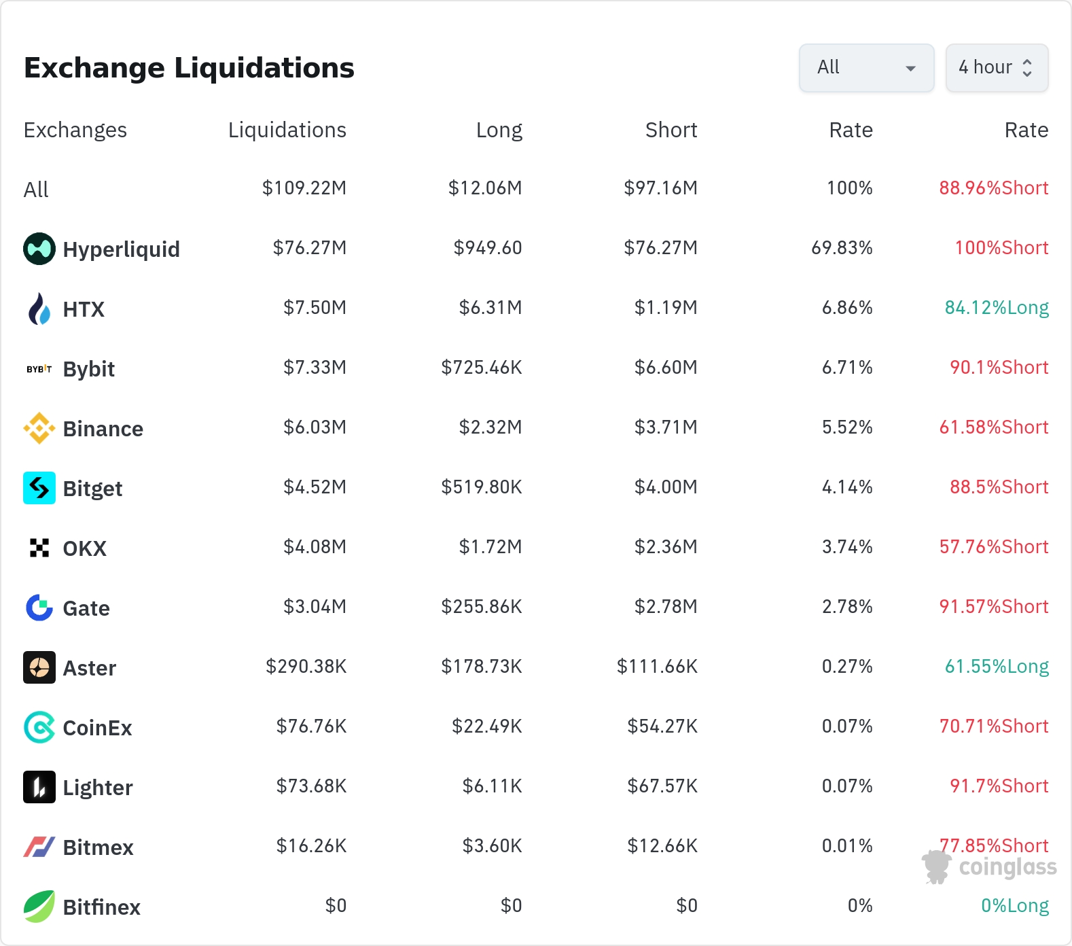
Task: Click the HTX flame logo icon
Action: (39, 309)
